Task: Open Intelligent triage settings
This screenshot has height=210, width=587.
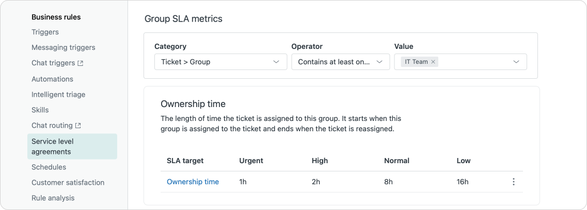Action: coord(58,95)
